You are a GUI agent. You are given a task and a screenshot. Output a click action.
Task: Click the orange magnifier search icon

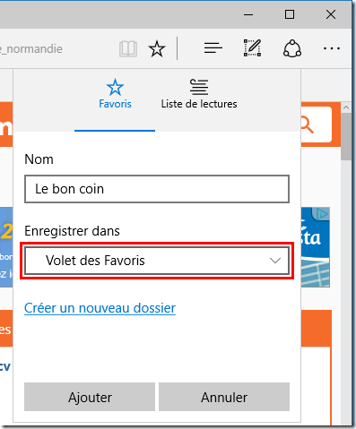307,124
